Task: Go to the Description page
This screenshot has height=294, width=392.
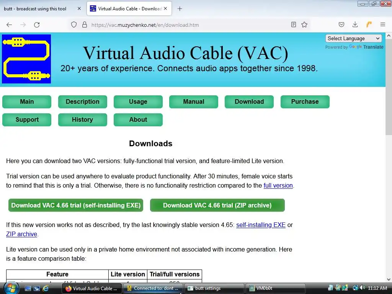Action: [83, 102]
